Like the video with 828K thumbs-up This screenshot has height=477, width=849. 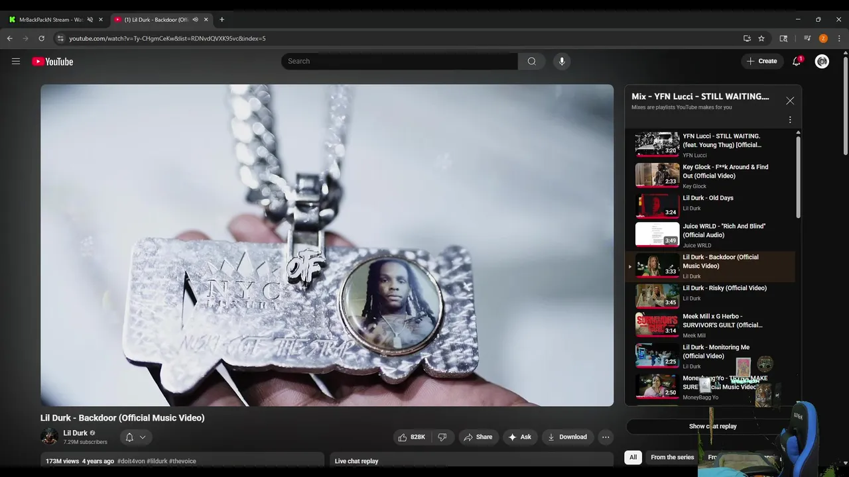411,437
